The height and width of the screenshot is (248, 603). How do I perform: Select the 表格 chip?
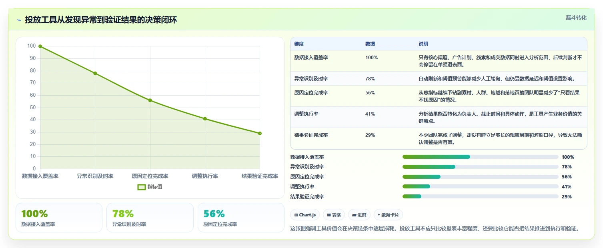334,215
